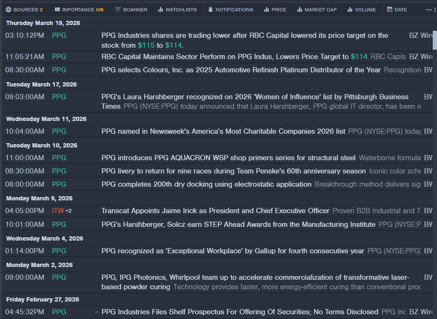Select the Wednesday March 11, 2026 header
The image size is (437, 319).
pos(46,119)
